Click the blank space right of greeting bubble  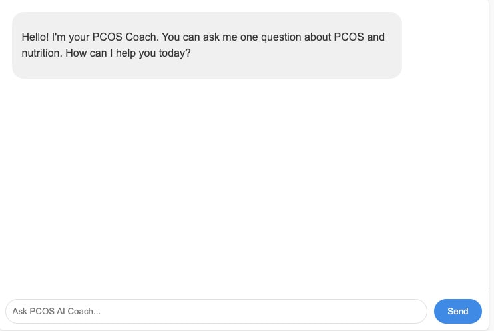coord(445,45)
